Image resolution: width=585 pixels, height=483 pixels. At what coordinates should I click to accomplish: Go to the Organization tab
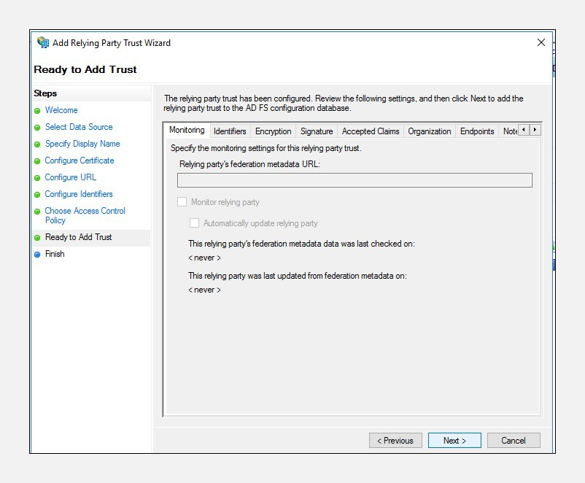coord(429,131)
